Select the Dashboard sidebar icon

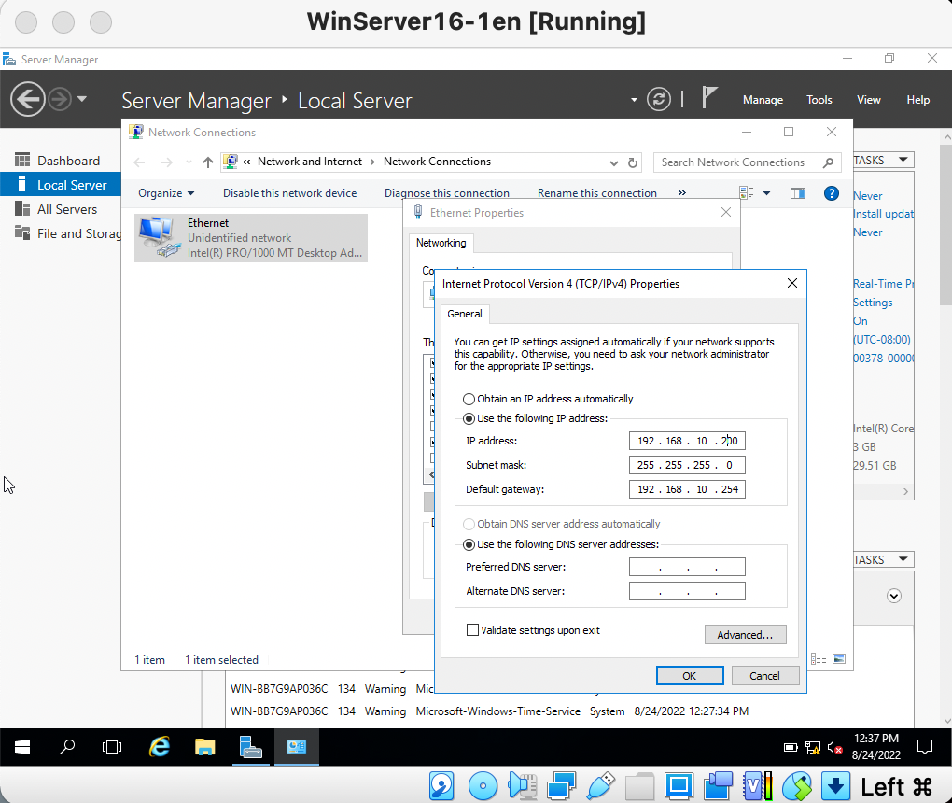click(x=22, y=161)
